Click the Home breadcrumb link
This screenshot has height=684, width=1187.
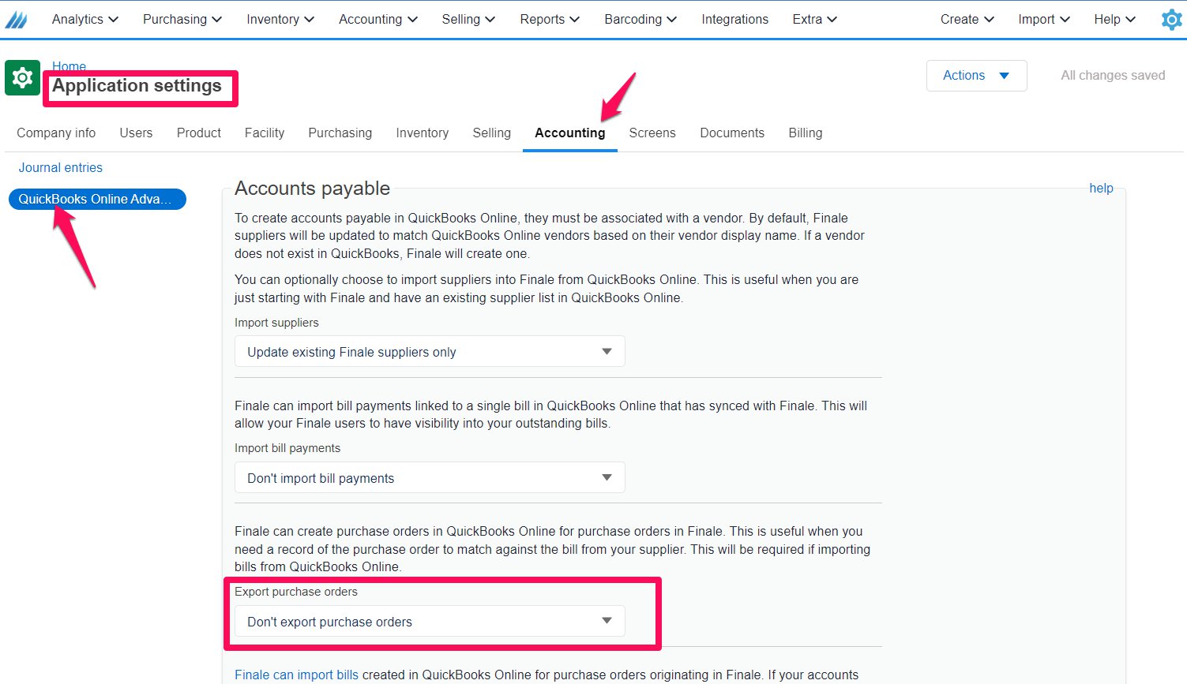coord(69,66)
